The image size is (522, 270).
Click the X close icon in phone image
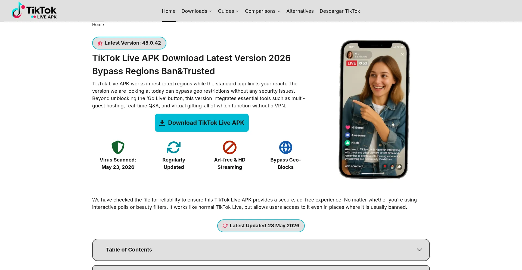[x=402, y=54]
